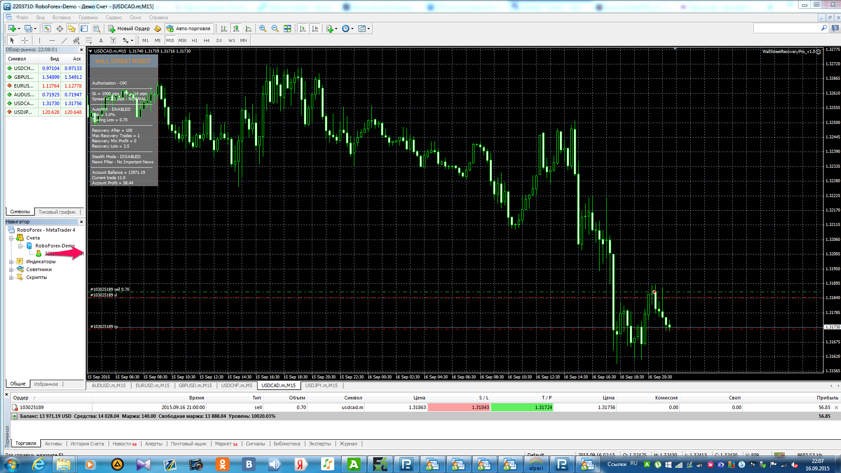841x473 pixels.
Task: Switch timeframe to H4
Action: (x=207, y=40)
